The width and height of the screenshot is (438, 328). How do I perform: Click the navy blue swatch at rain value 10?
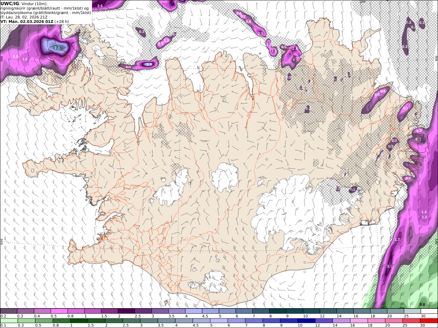click(306, 321)
